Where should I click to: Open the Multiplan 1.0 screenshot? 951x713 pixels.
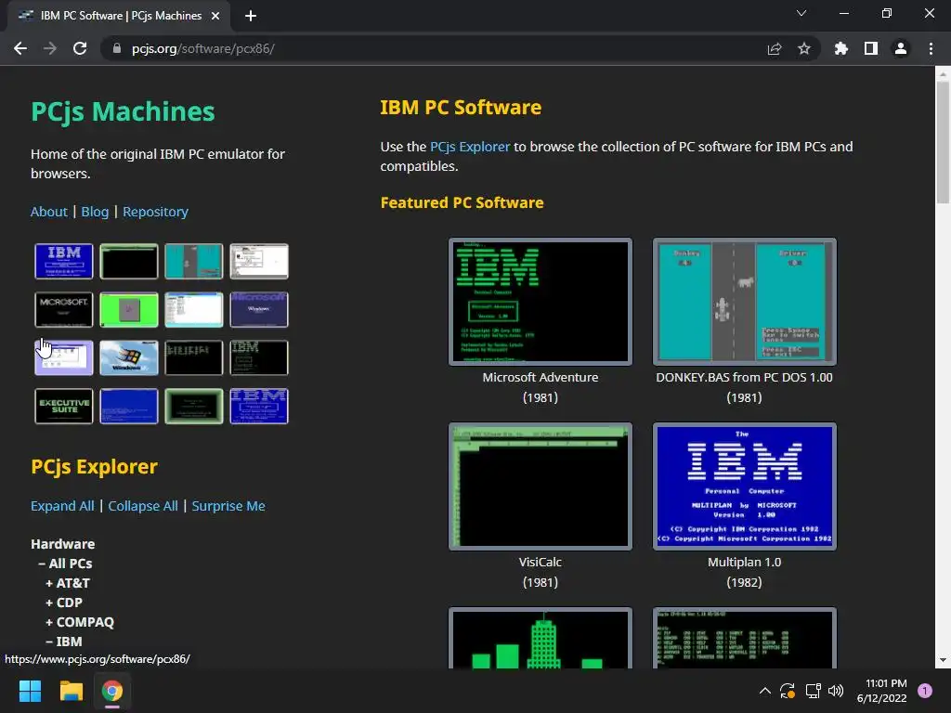744,486
